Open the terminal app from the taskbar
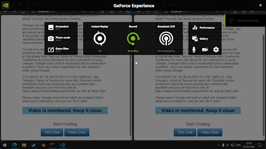Viewport: 266px width, 149px height. point(52,145)
